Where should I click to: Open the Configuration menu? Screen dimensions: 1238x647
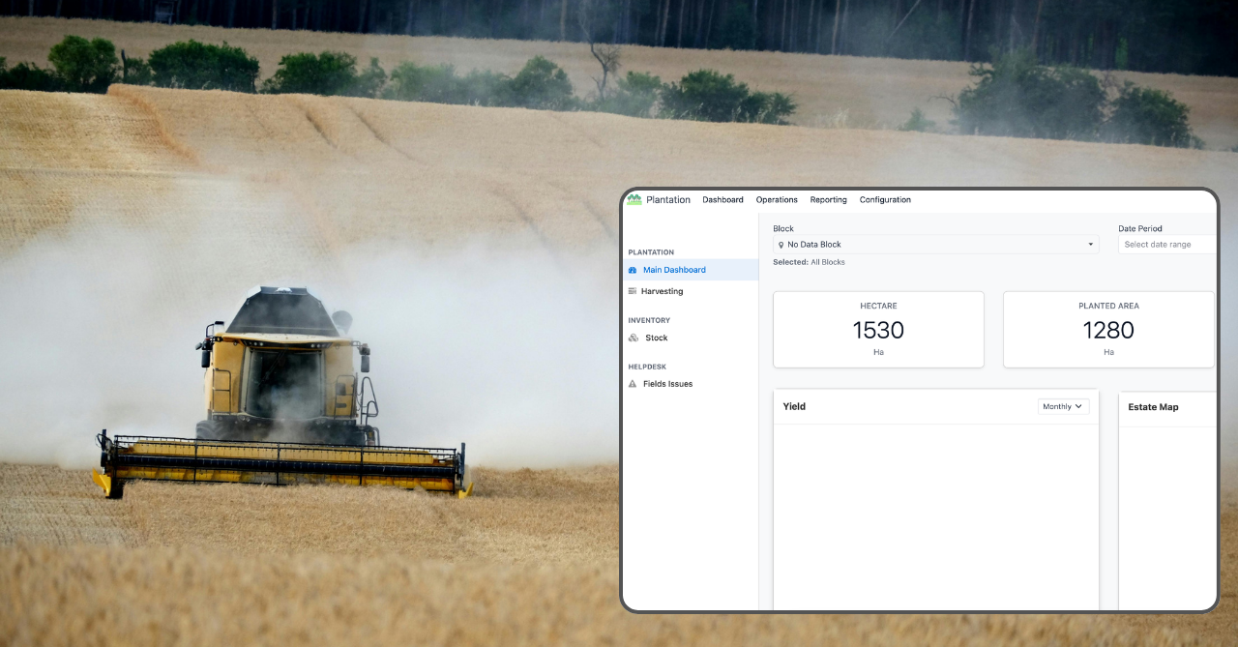click(x=885, y=199)
